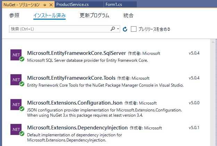The height and width of the screenshot is (146, 217).
Task: Expand the search options dropdown arrow
Action: [118, 29]
